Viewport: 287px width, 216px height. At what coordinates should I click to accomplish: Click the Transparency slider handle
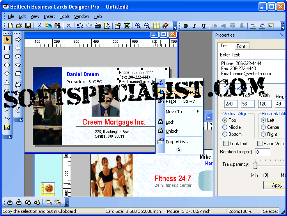[255, 166]
